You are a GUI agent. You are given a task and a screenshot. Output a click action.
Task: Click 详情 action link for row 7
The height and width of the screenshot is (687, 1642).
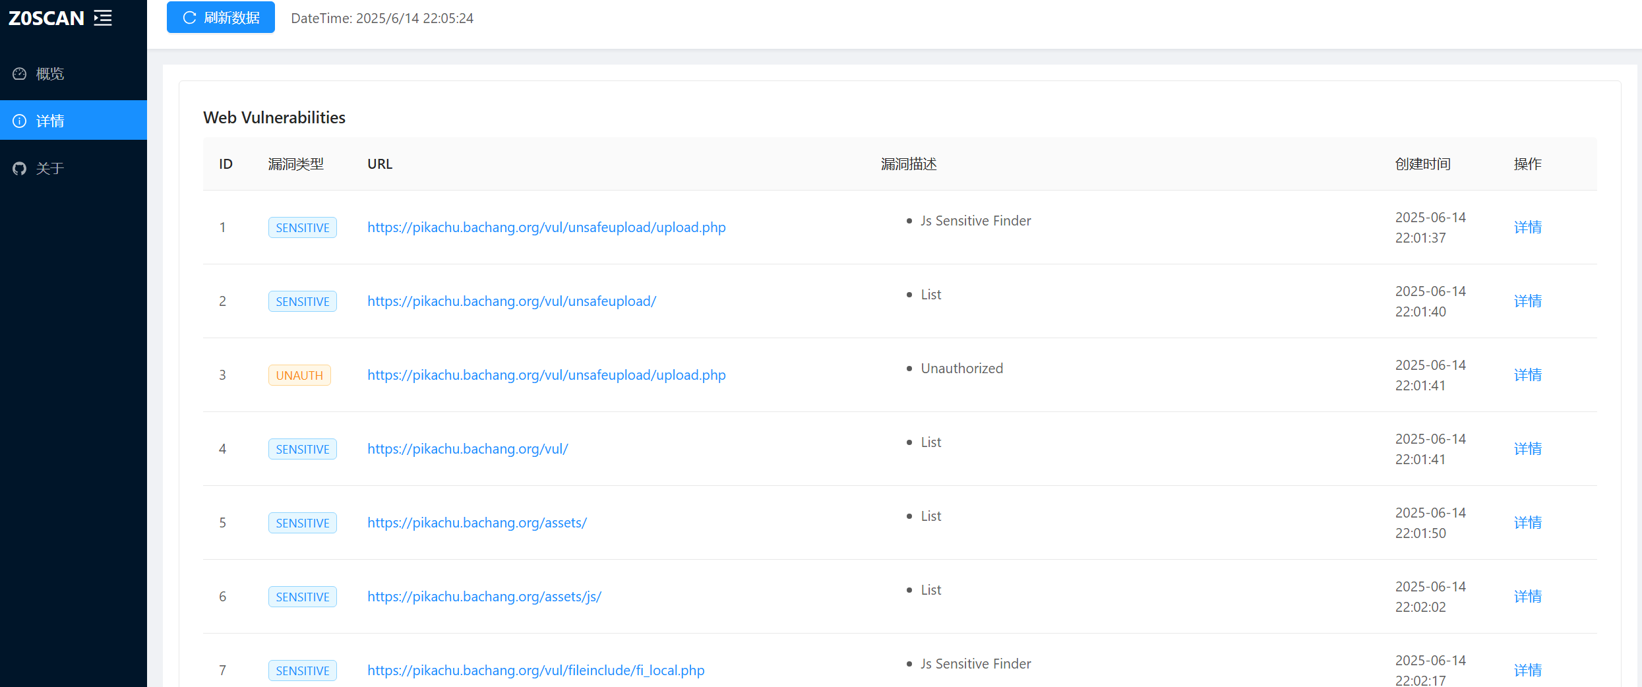1528,671
